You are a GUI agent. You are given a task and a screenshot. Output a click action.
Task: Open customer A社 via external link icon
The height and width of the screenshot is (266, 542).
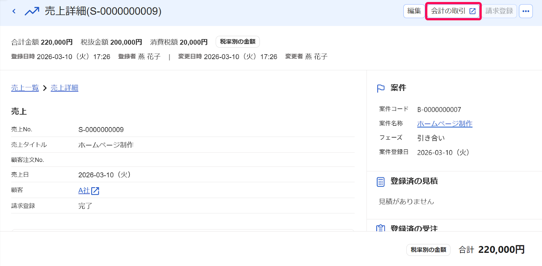95,191
